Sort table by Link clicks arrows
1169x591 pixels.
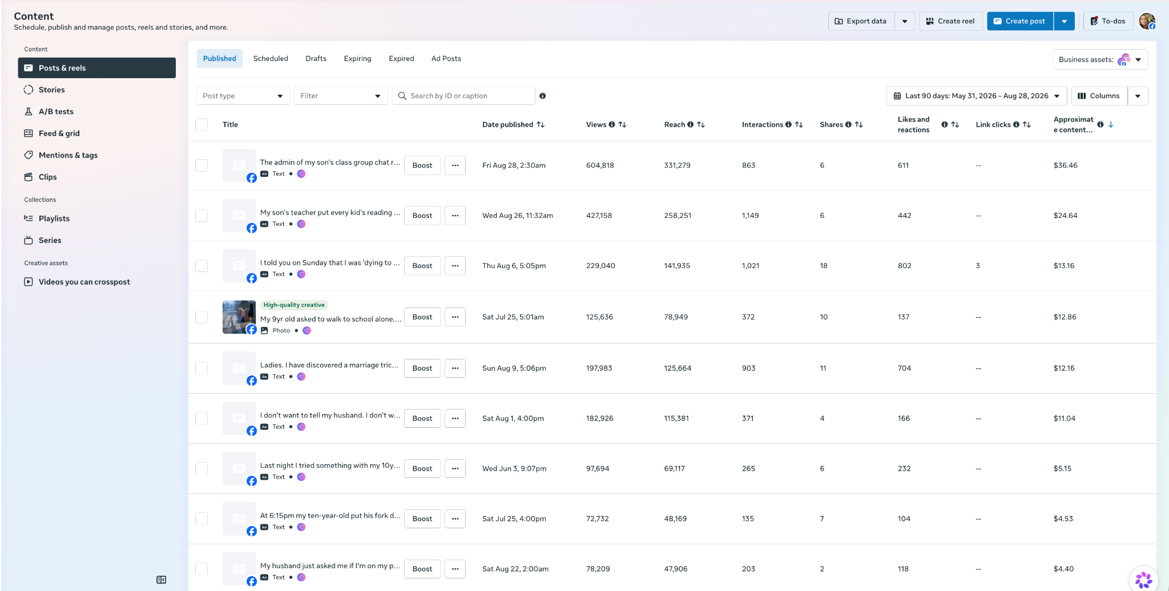(1027, 124)
